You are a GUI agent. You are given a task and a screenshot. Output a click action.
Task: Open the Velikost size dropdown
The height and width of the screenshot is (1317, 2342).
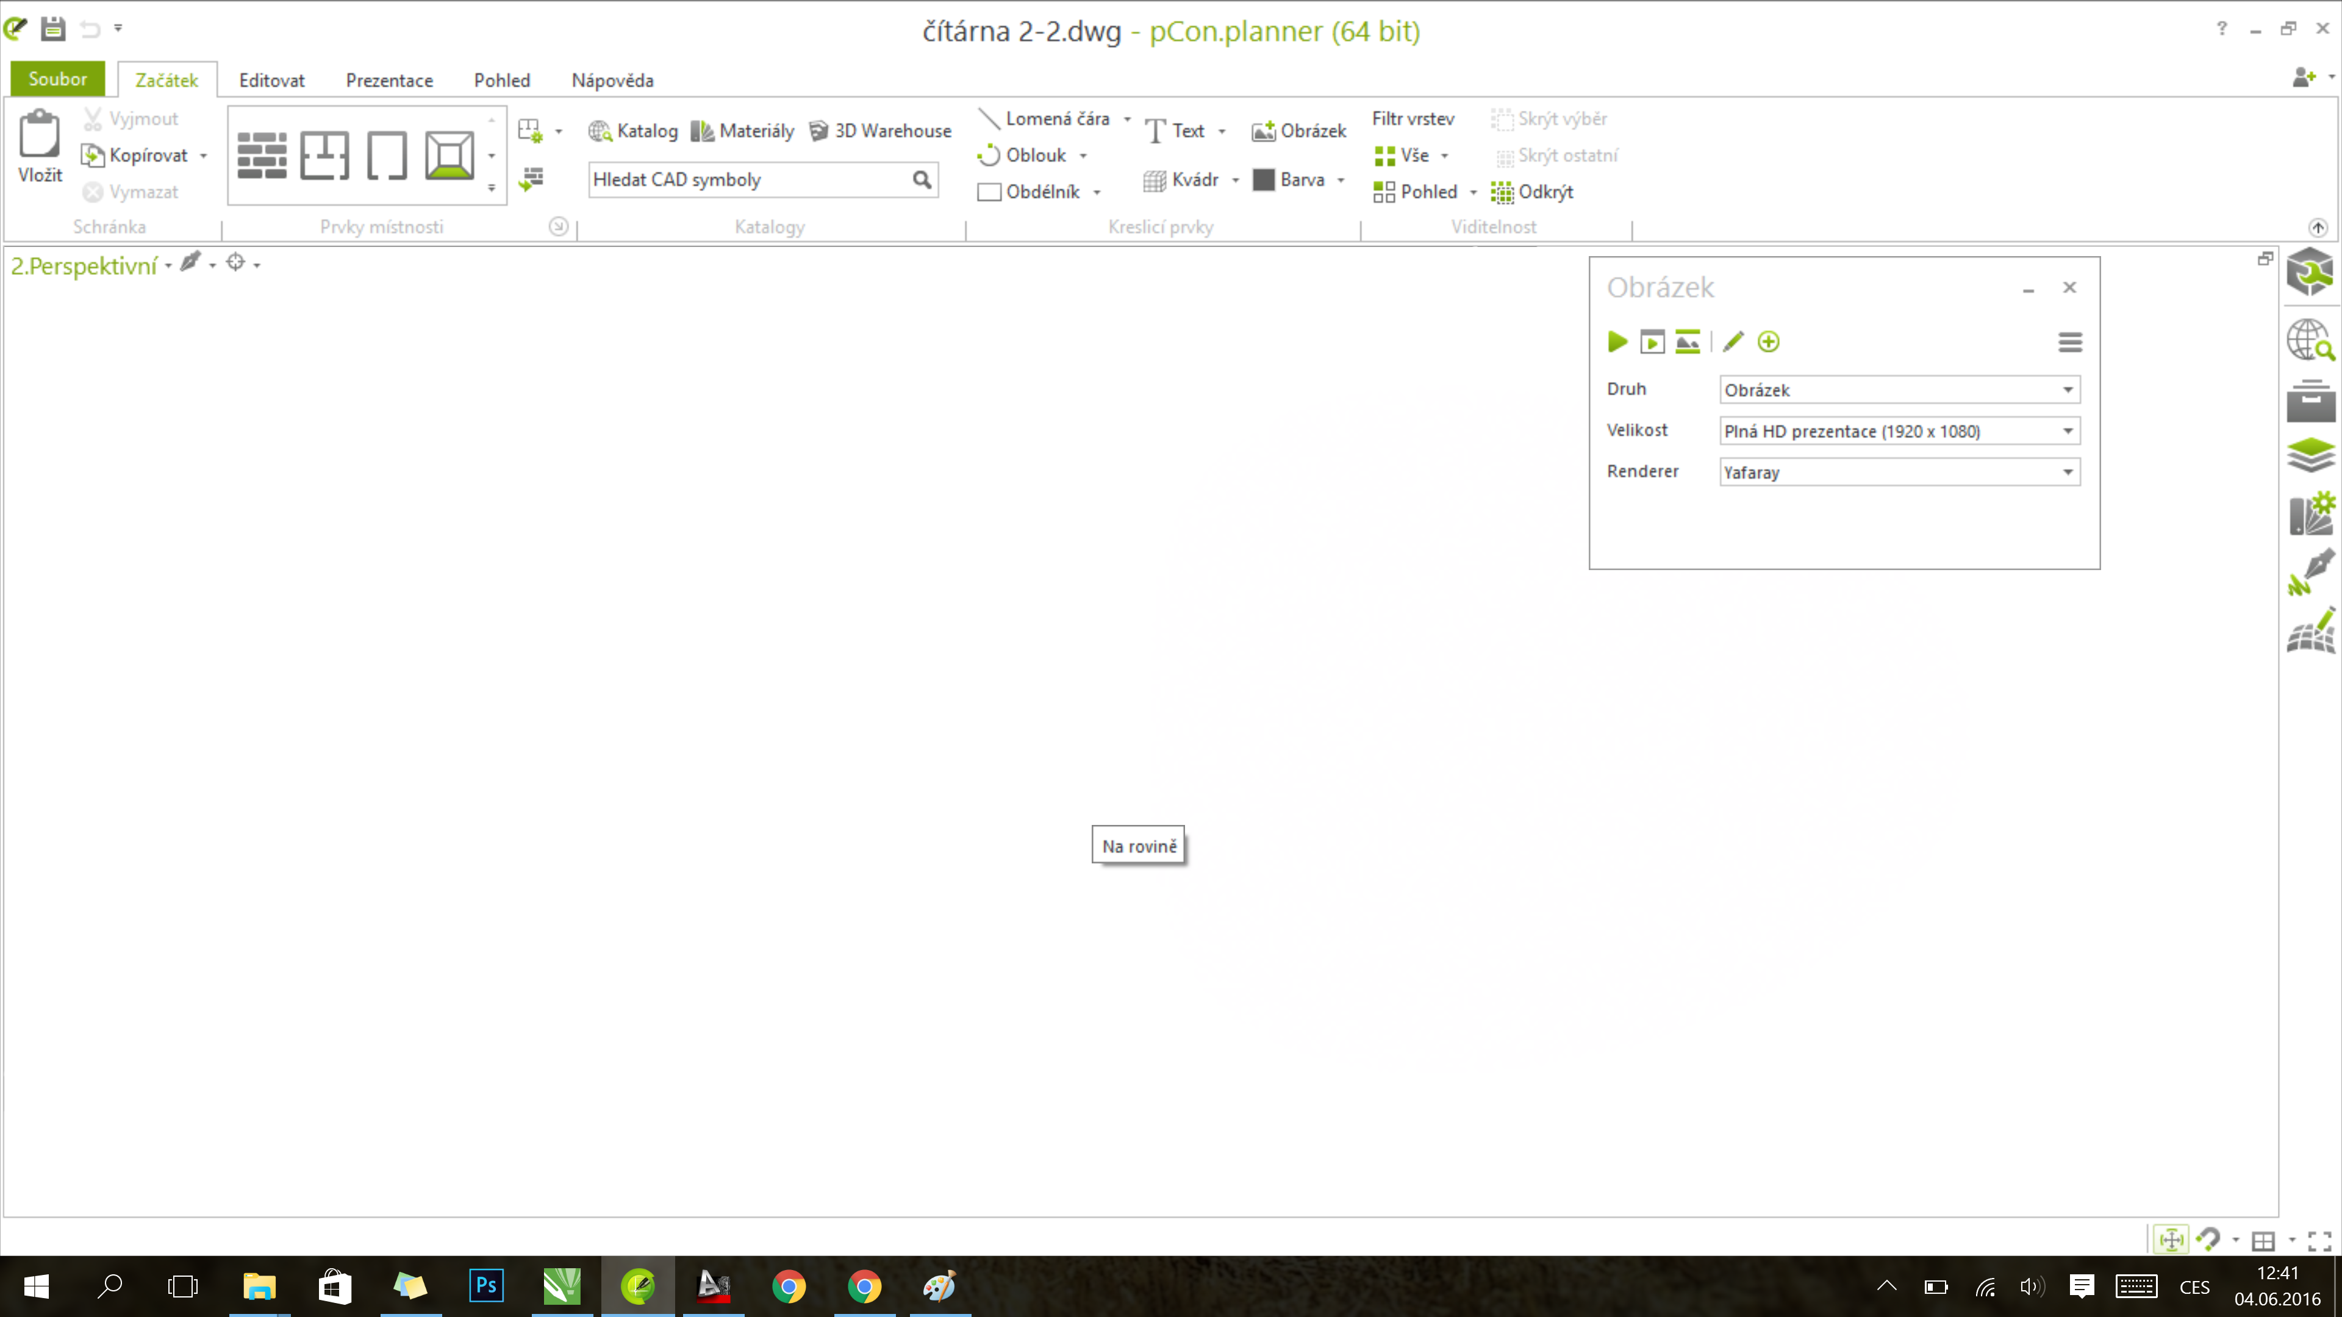coord(2068,431)
